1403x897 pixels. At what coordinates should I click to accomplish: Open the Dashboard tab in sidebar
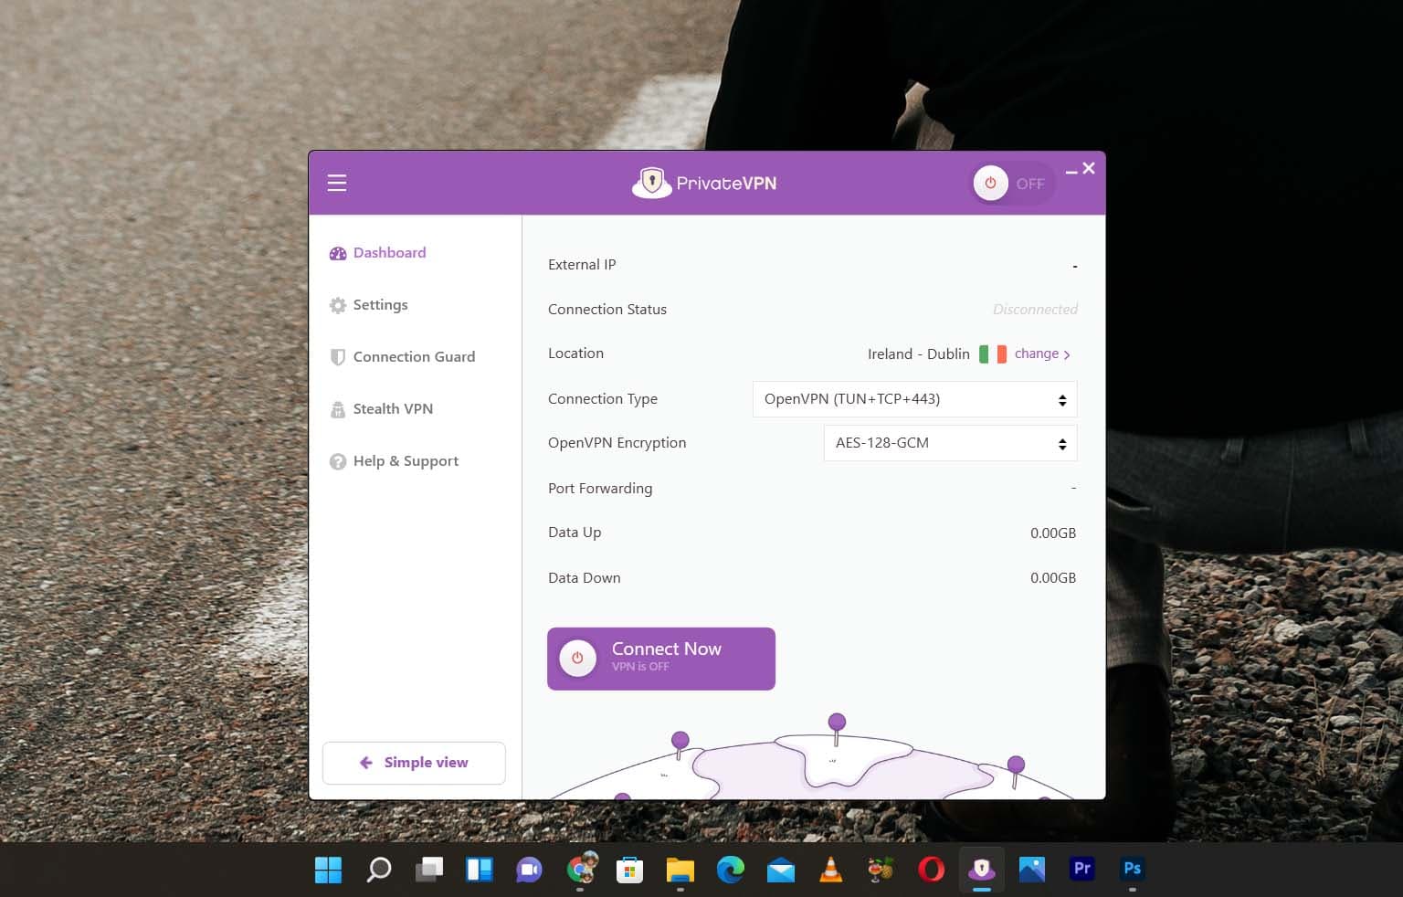389,253
